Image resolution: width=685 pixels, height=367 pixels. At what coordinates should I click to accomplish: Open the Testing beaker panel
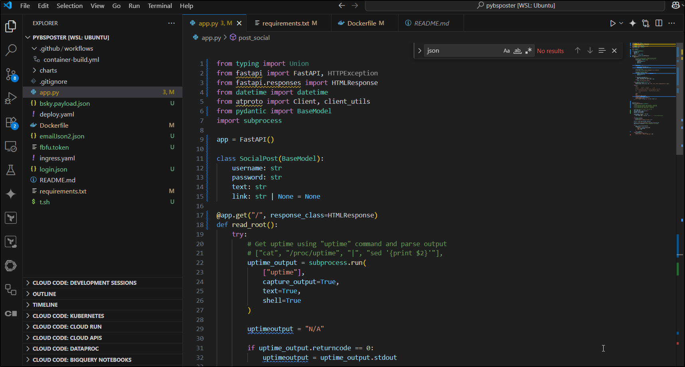11,170
